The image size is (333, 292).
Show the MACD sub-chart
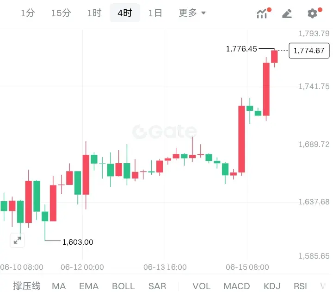coord(237,286)
